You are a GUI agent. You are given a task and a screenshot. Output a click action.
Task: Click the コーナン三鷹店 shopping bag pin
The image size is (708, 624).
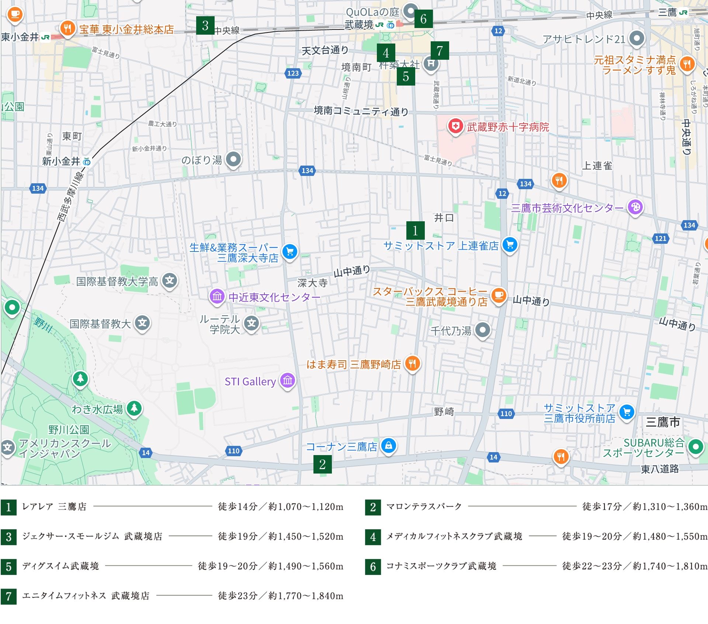point(389,446)
